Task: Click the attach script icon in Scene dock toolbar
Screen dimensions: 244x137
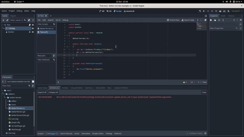Action: (x=29, y=20)
